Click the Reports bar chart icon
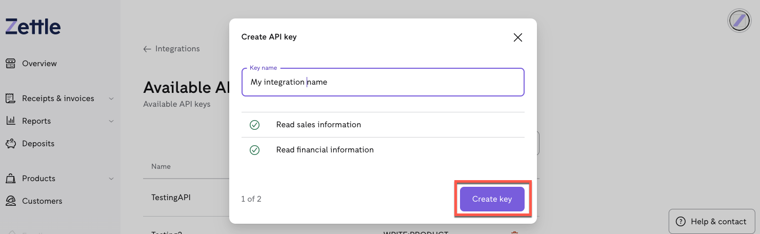Viewport: 760px width, 234px height. tap(10, 121)
